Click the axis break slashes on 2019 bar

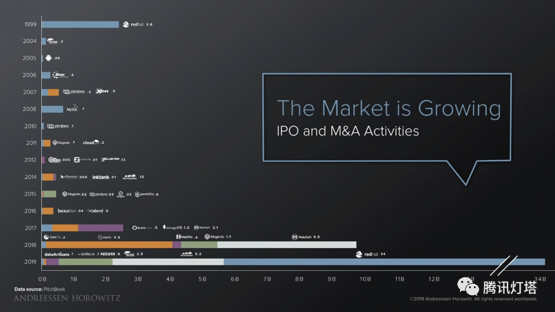[504, 265]
